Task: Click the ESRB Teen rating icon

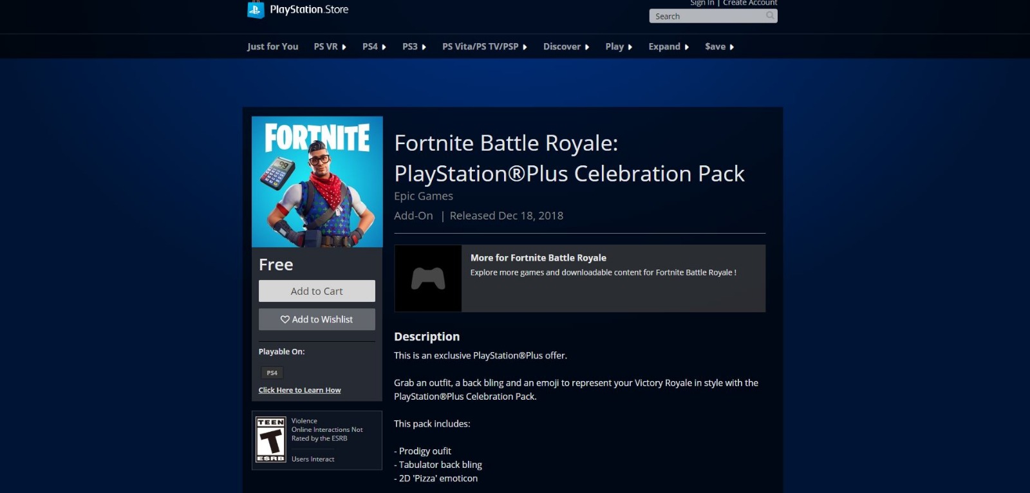Action: click(x=271, y=440)
